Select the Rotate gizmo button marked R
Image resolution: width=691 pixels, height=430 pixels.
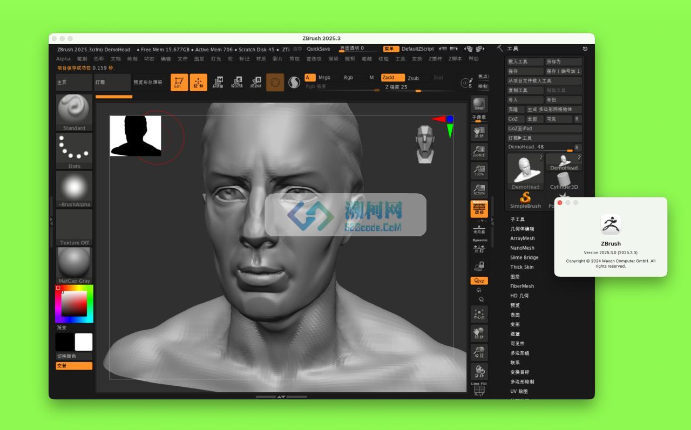256,82
